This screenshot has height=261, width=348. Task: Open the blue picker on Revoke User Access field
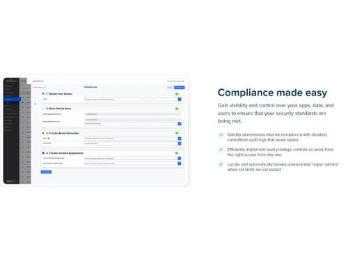[x=180, y=100]
